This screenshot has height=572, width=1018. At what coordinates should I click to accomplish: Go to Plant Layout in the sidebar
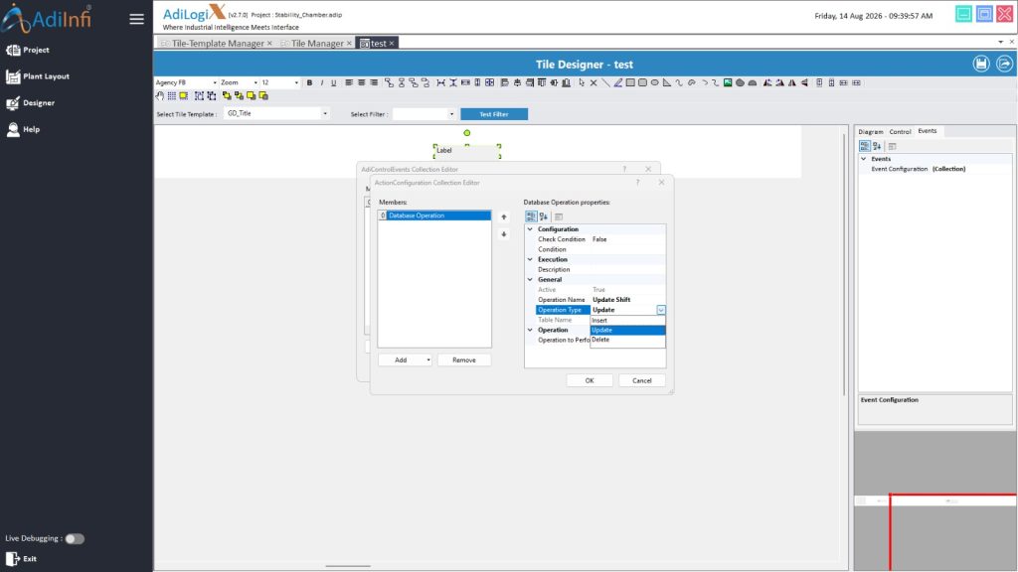pos(38,76)
